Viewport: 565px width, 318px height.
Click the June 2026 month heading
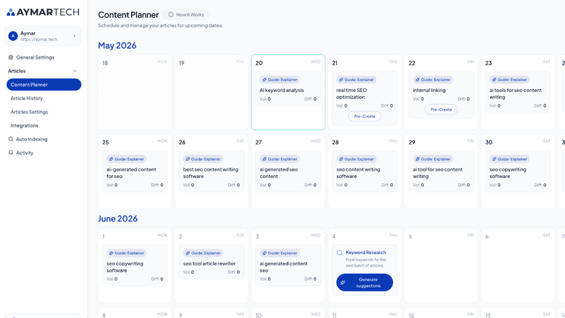click(117, 218)
